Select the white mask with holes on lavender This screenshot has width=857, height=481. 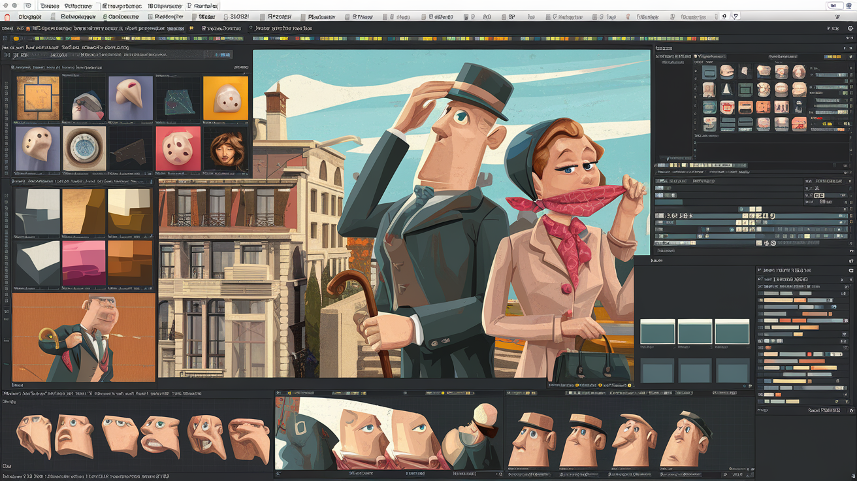point(37,149)
